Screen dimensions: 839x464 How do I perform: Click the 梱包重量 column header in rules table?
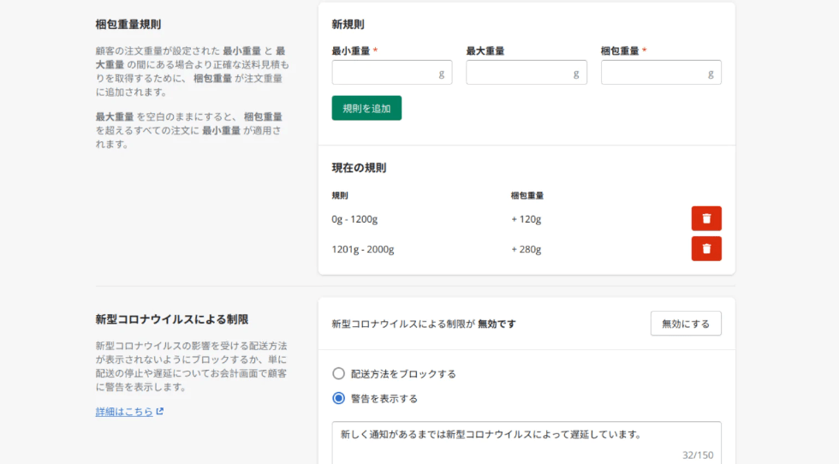tap(527, 195)
